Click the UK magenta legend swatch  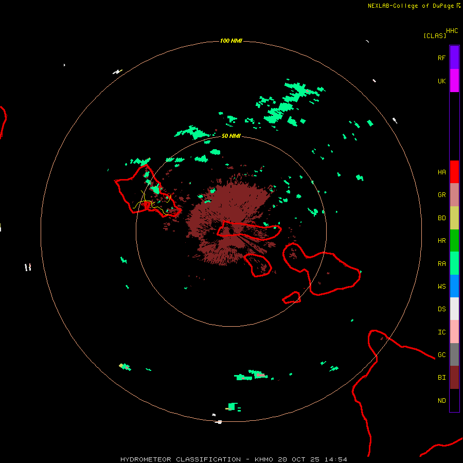454,80
